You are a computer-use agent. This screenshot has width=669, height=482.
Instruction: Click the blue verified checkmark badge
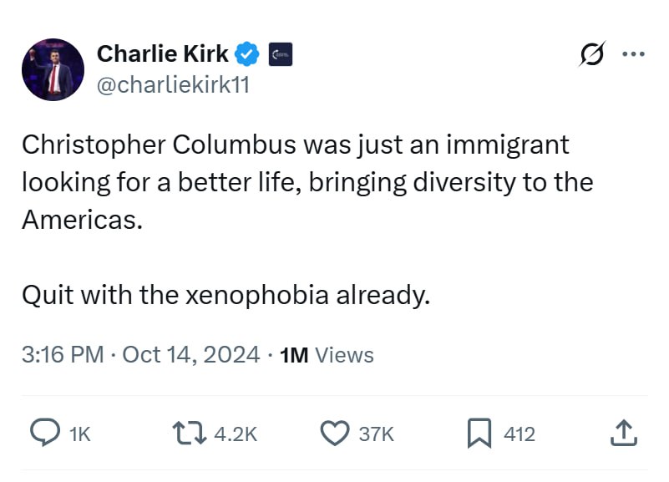[247, 54]
